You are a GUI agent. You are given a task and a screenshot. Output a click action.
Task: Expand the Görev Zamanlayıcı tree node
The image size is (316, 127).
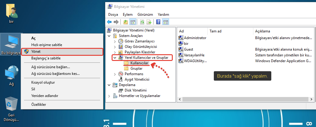tap(115, 41)
